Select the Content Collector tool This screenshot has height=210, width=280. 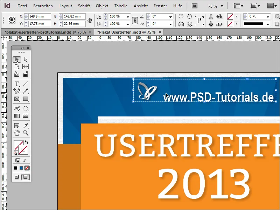(x=17, y=74)
